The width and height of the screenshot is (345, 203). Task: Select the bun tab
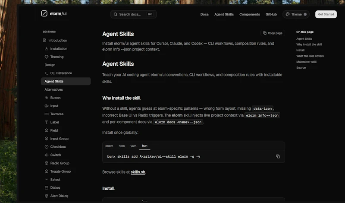click(x=144, y=146)
